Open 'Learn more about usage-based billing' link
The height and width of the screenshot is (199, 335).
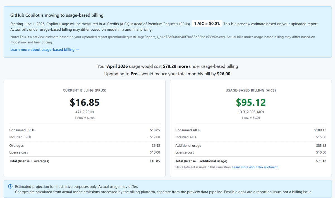(45, 49)
